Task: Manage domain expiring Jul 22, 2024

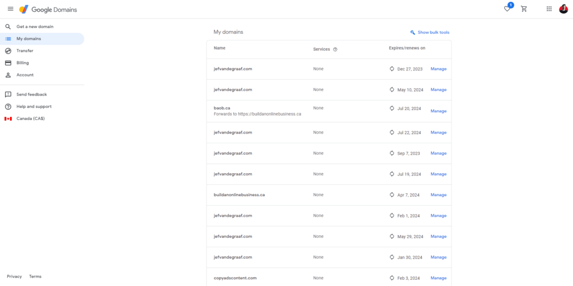Action: click(439, 132)
